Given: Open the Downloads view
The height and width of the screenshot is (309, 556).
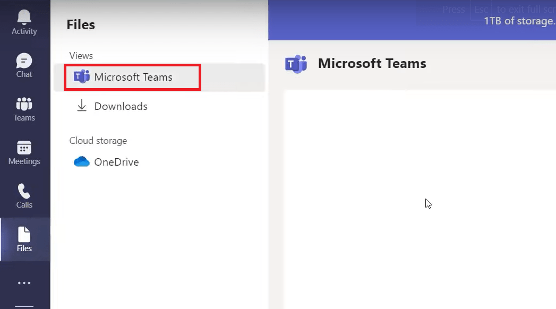Looking at the screenshot, I should [159, 106].
